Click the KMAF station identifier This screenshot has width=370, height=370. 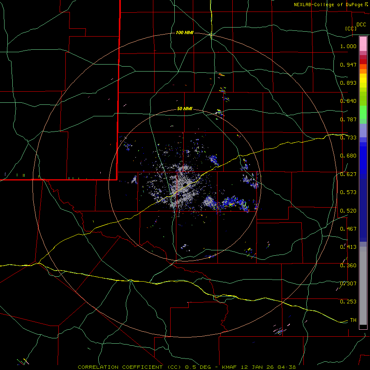click(230, 367)
